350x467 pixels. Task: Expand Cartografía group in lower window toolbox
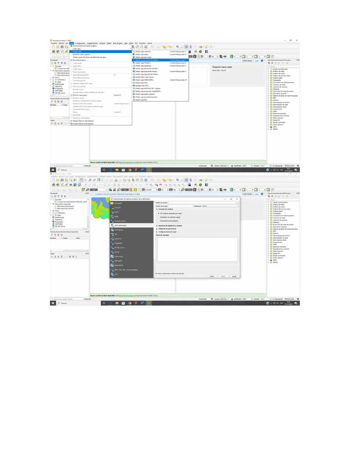tap(269, 213)
